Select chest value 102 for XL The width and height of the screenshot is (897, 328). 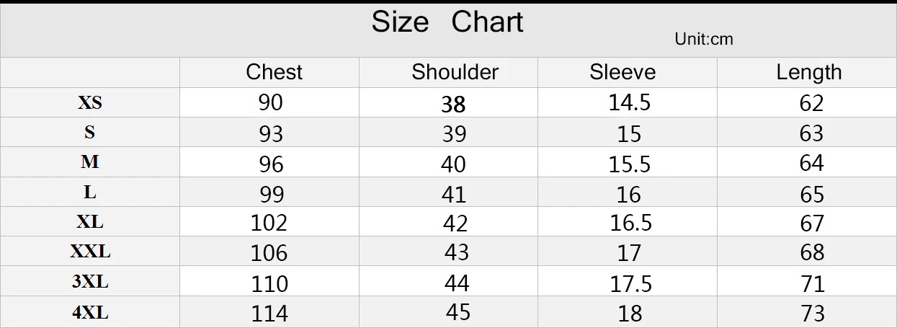(x=269, y=223)
